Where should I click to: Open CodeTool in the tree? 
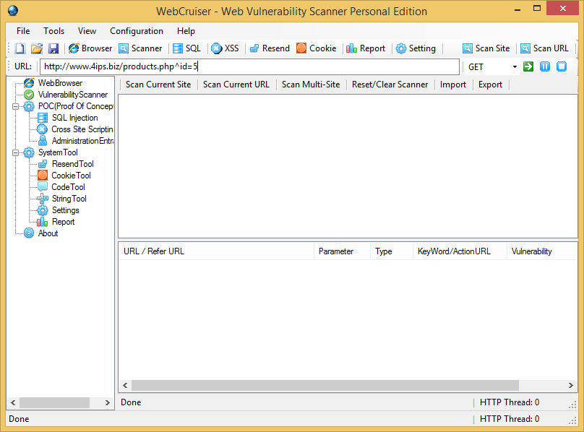click(68, 187)
